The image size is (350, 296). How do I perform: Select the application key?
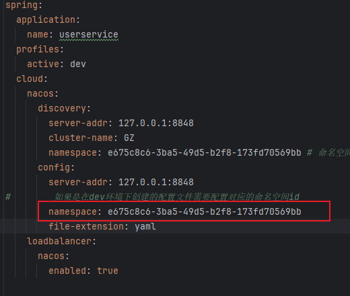point(46,19)
